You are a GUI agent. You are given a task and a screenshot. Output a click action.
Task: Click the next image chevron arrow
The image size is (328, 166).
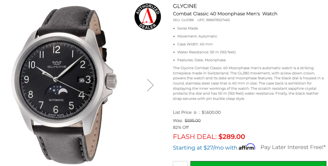pos(151,85)
